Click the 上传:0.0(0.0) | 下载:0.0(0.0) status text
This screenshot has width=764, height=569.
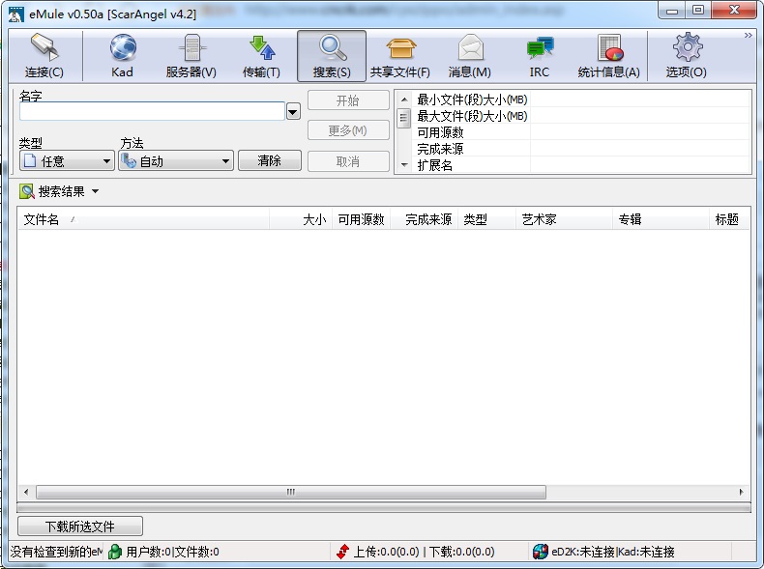(x=424, y=552)
